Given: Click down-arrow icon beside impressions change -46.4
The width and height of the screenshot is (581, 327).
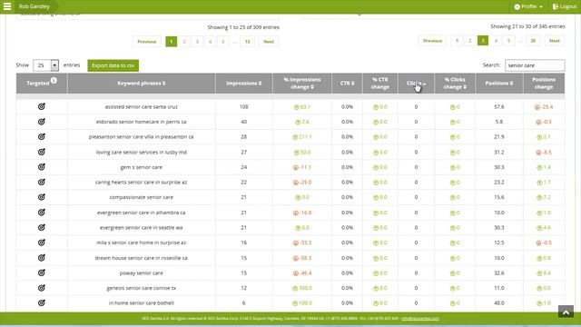Looking at the screenshot, I should (296, 273).
